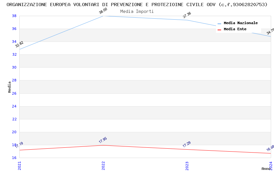Click the 32.82 data label
274x177 pixels.
point(19,44)
